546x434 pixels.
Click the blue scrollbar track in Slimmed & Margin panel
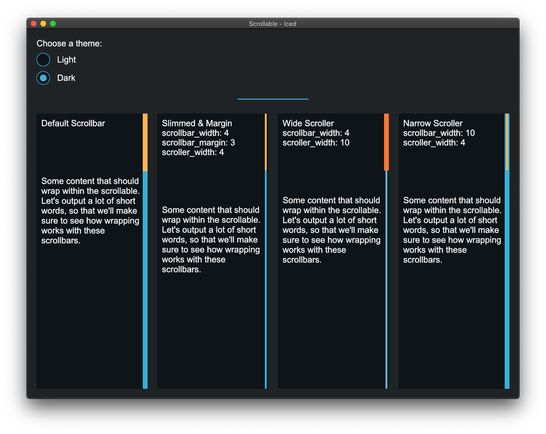[x=266, y=279]
